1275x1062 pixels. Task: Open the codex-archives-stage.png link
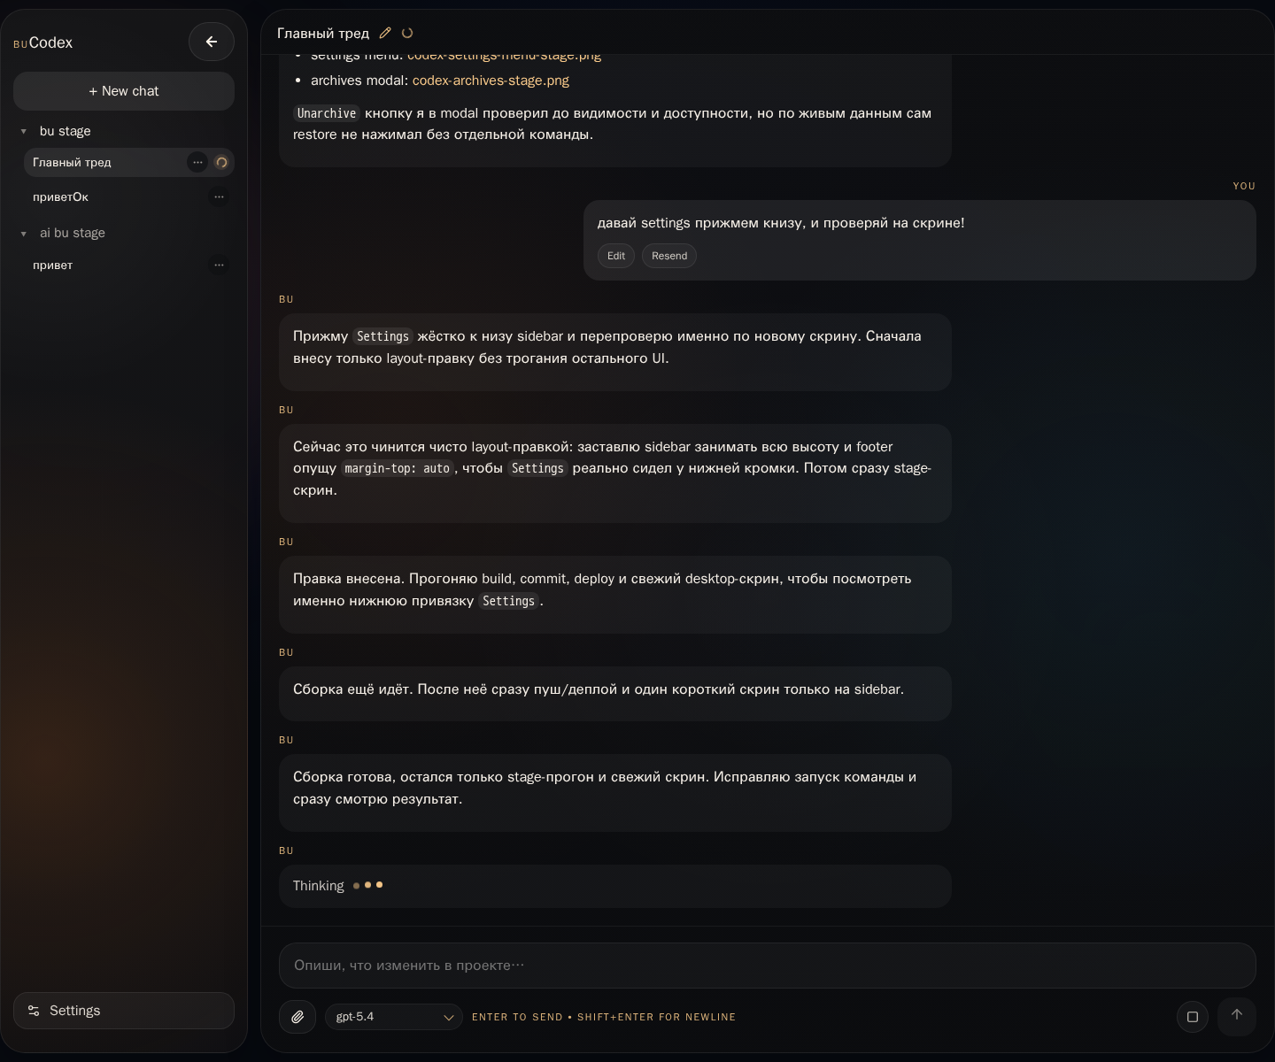(491, 81)
